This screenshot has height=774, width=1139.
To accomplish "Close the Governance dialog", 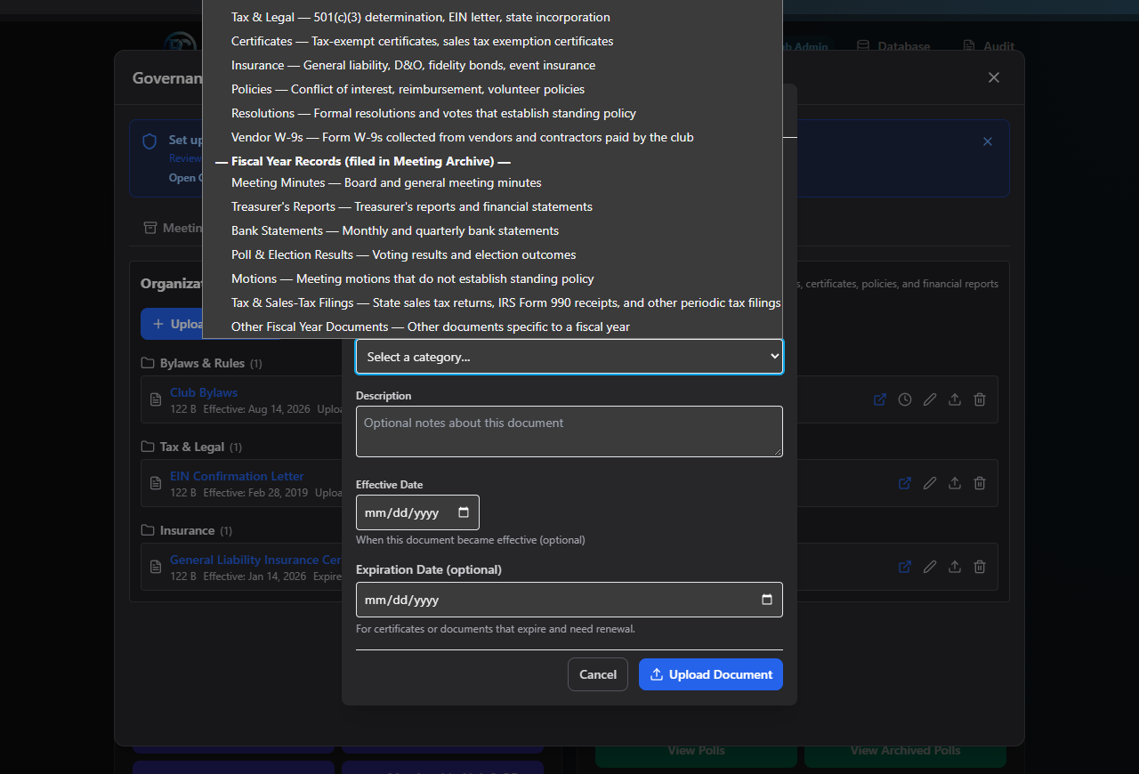I will click(x=994, y=77).
